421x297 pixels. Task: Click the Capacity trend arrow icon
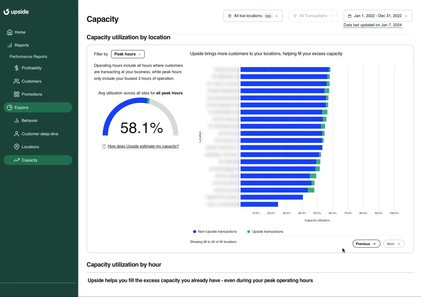coord(16,160)
